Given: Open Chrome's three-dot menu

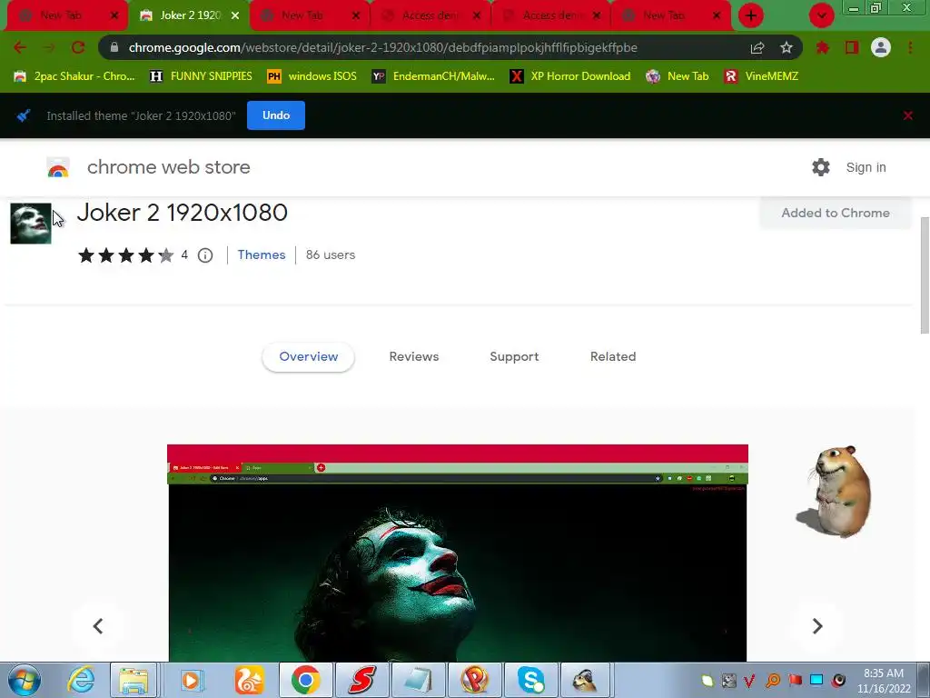Looking at the screenshot, I should tap(910, 47).
